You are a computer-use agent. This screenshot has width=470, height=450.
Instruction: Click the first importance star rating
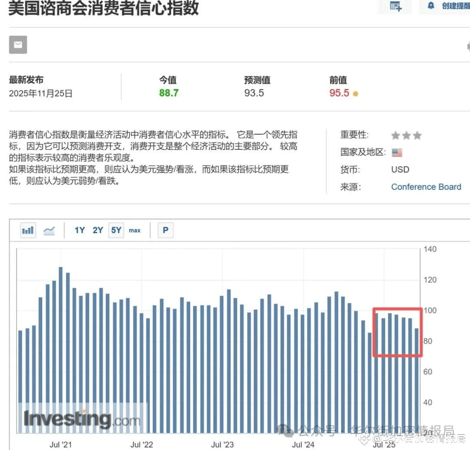[394, 135]
